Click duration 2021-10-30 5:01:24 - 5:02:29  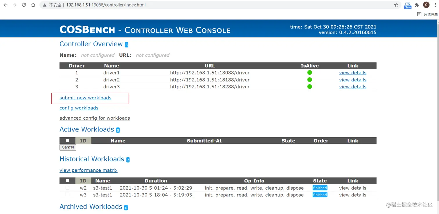[156, 188]
